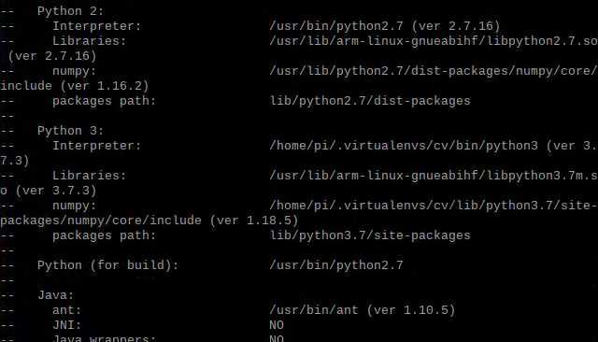This screenshot has width=598, height=342.
Task: Click the Python 3 Interpreter label
Action: click(96, 146)
